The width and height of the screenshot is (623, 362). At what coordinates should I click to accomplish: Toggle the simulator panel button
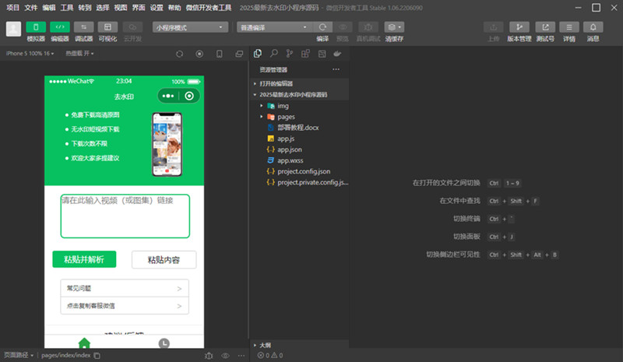(x=36, y=27)
